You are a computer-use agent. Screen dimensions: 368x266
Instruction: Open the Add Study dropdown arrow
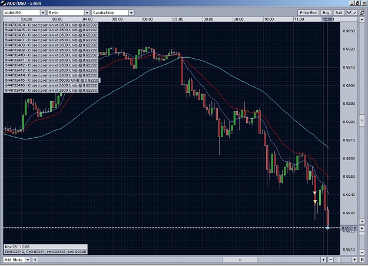[x=28, y=260]
